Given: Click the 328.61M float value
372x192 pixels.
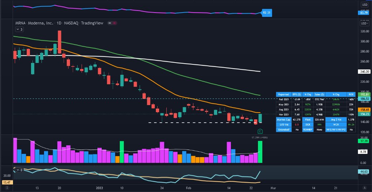Looking at the screenshot, I should tap(319, 120).
